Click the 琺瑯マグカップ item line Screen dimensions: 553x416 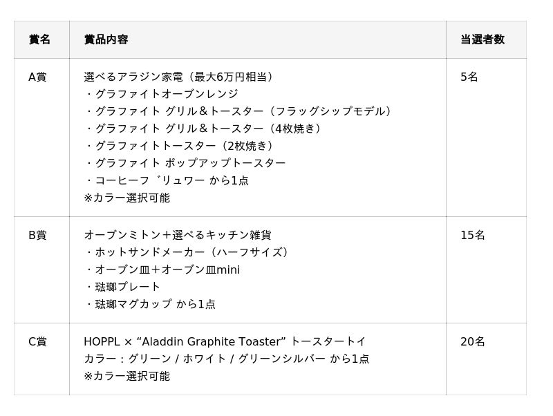coord(151,304)
